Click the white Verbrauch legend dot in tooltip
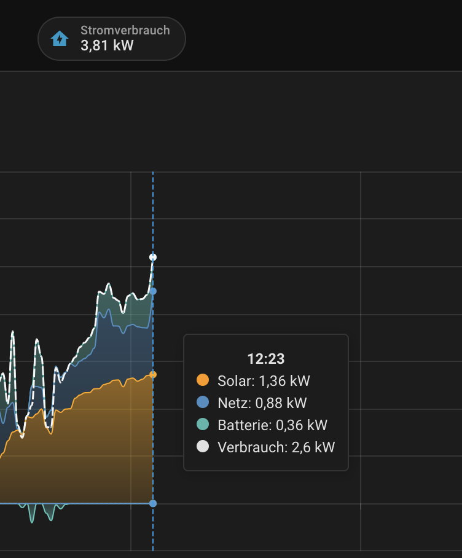The image size is (462, 558). point(203,447)
